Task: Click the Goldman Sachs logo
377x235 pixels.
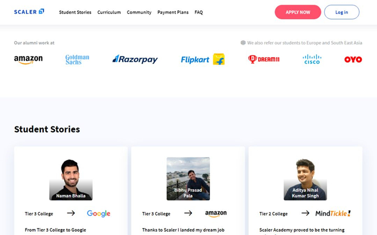Action: click(77, 60)
